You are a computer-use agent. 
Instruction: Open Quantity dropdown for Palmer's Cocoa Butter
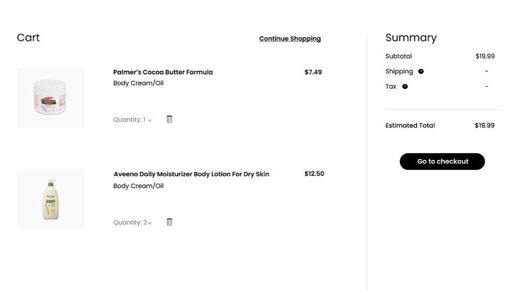[132, 120]
